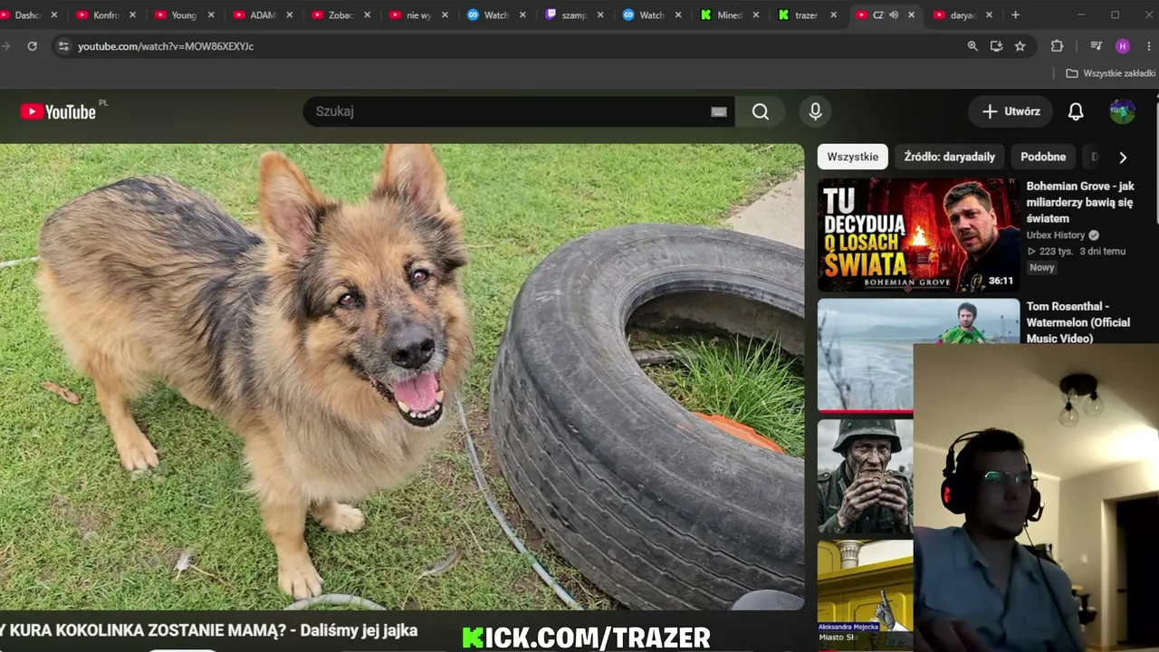This screenshot has height=652, width=1159.
Task: Switch to the ADAM tab
Action: (263, 14)
